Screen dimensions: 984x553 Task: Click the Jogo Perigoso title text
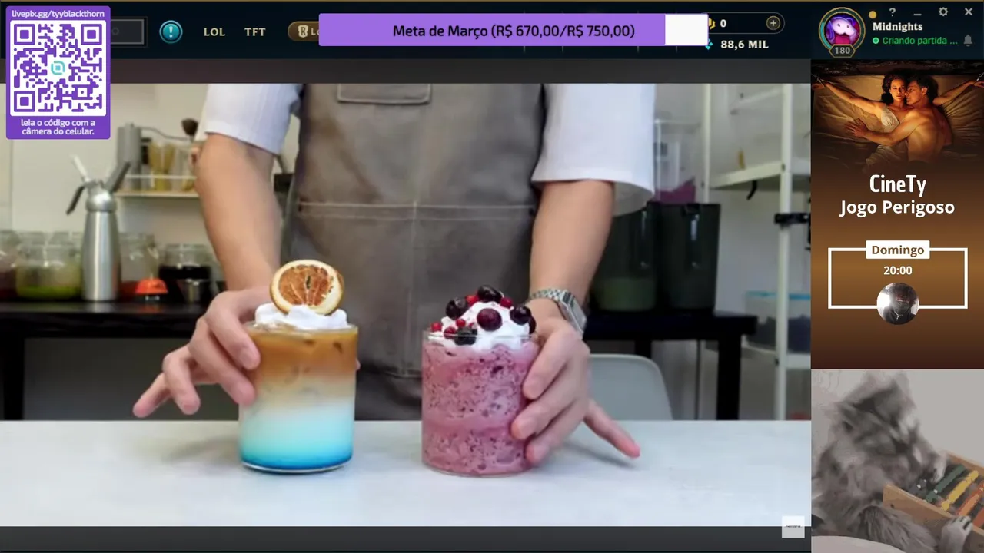click(897, 207)
